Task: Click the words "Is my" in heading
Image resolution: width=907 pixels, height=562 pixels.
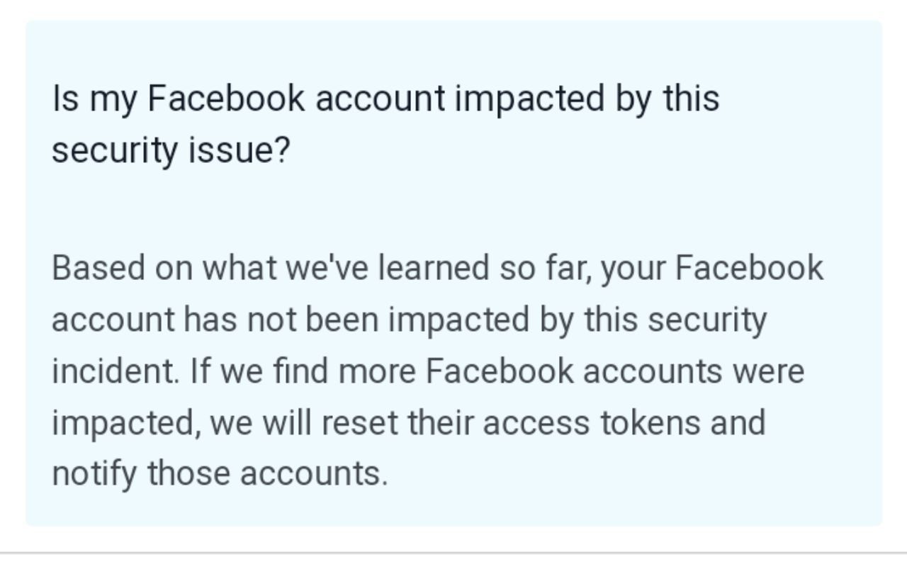Action: tap(94, 99)
